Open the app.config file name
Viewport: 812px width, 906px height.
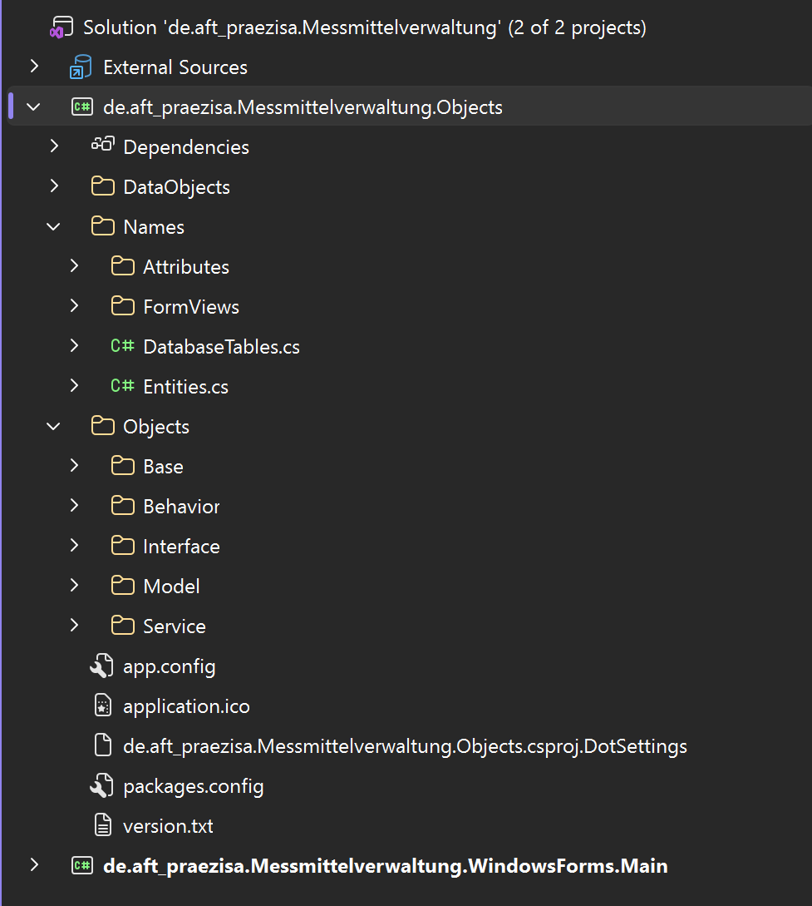169,666
